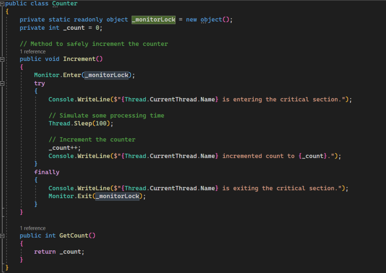386x273 pixels.
Task: Click the highlighted _monitorLock field declaration
Action: click(x=153, y=20)
